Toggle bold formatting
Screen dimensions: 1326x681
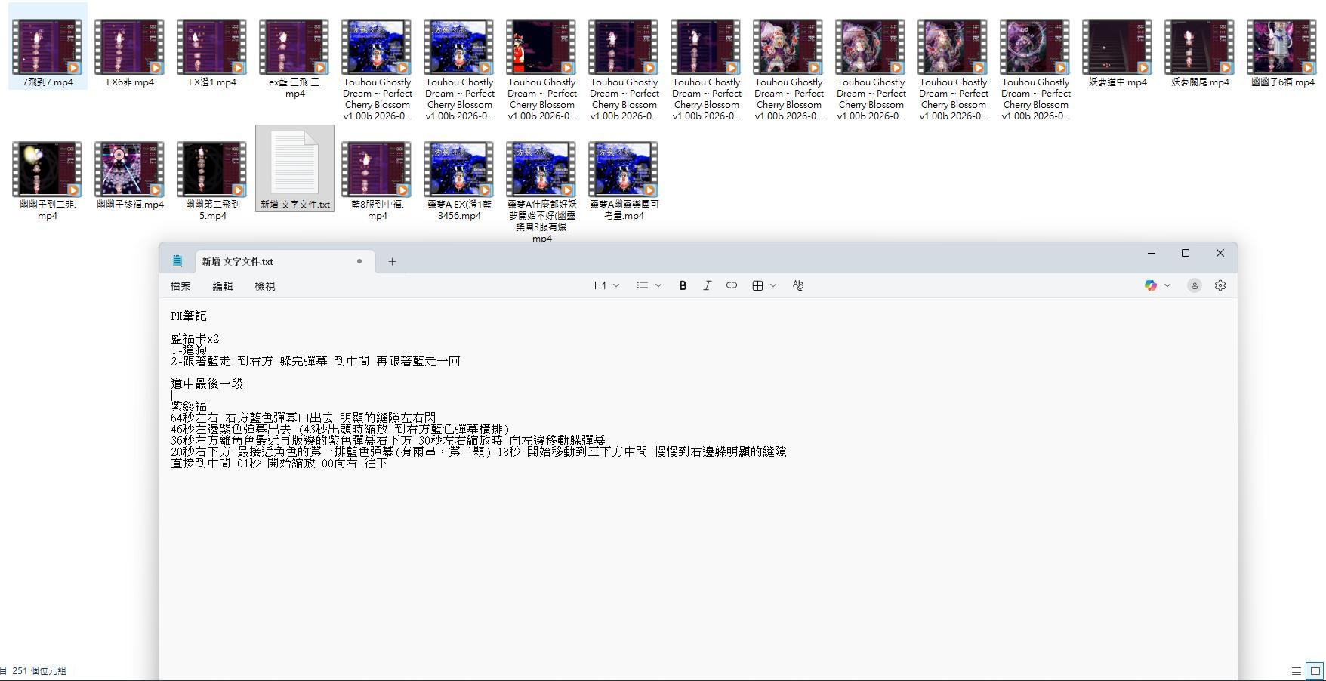click(683, 285)
